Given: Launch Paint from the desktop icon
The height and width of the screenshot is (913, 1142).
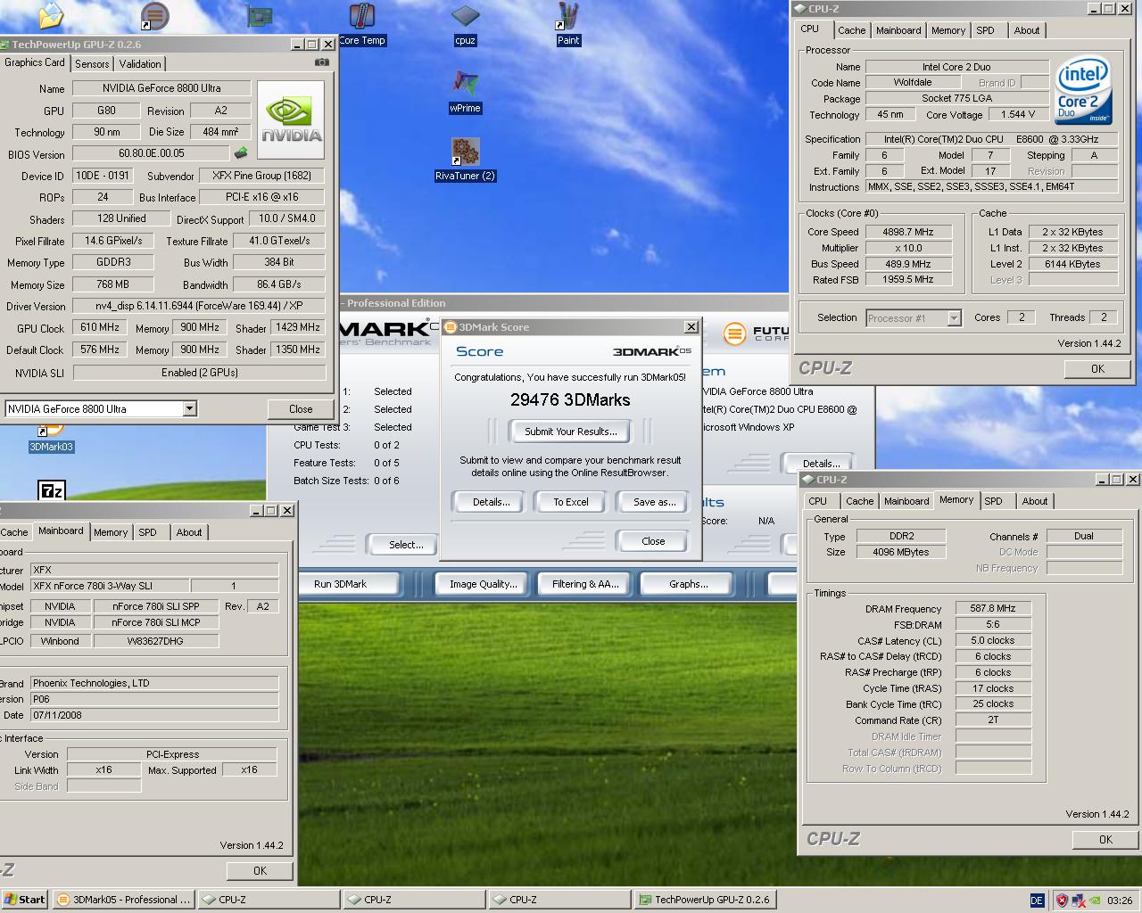Looking at the screenshot, I should (568, 24).
